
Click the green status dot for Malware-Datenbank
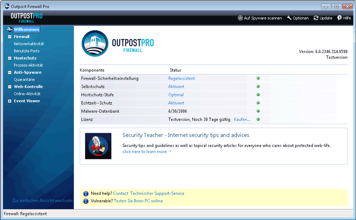coord(258,111)
